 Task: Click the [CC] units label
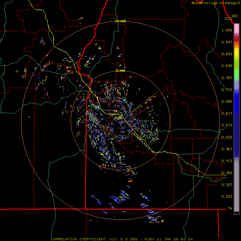pyautogui.click(x=229, y=18)
